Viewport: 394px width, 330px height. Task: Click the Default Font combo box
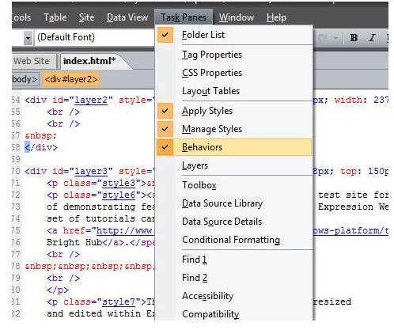coord(94,37)
